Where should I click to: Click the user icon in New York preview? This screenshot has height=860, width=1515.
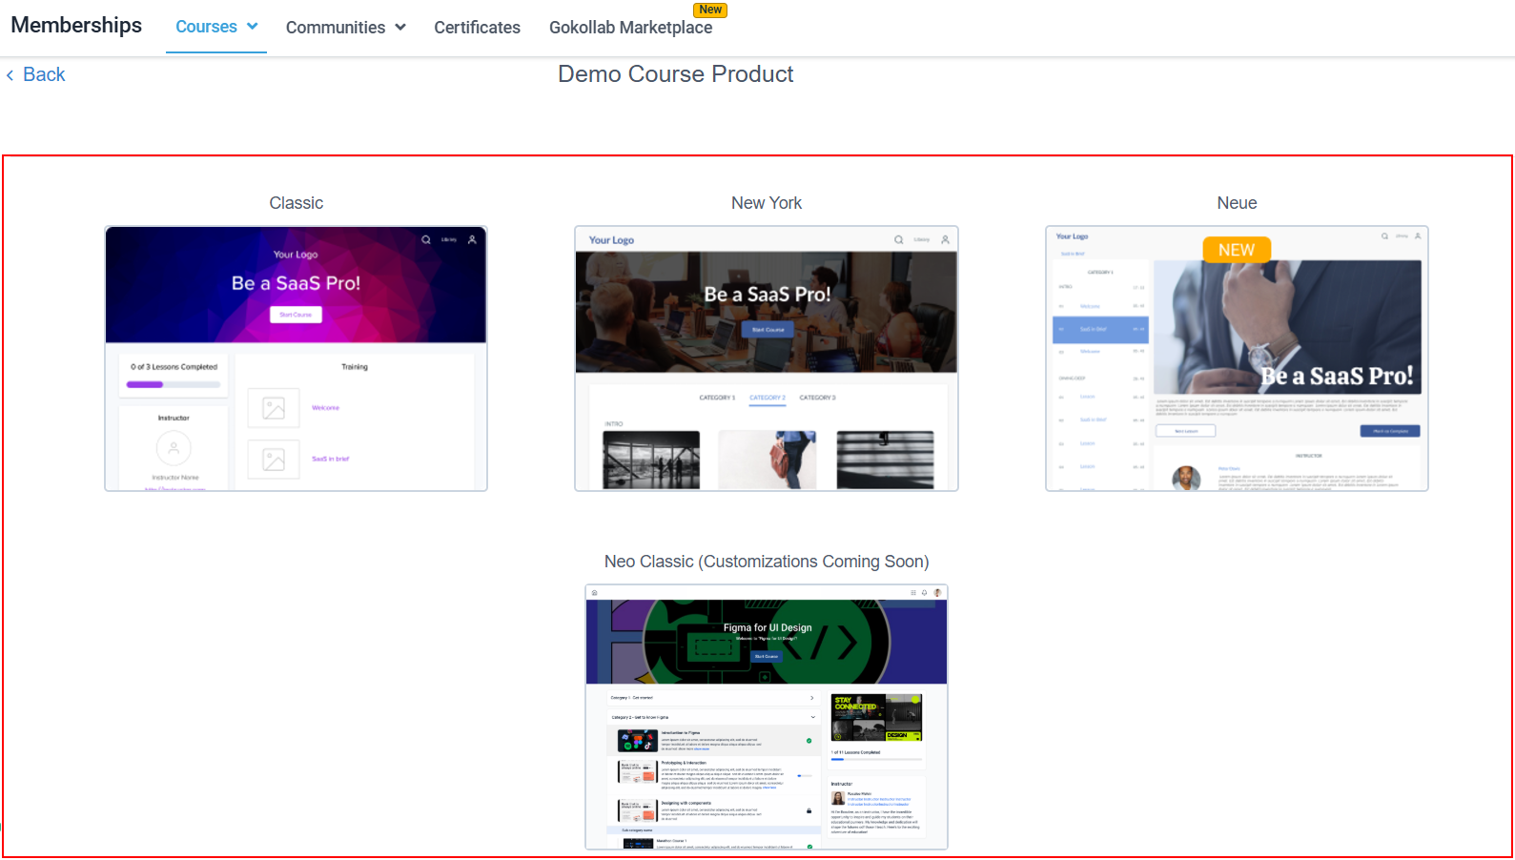point(945,240)
